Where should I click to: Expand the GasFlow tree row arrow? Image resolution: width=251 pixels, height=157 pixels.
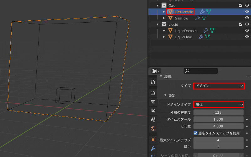click(x=164, y=18)
